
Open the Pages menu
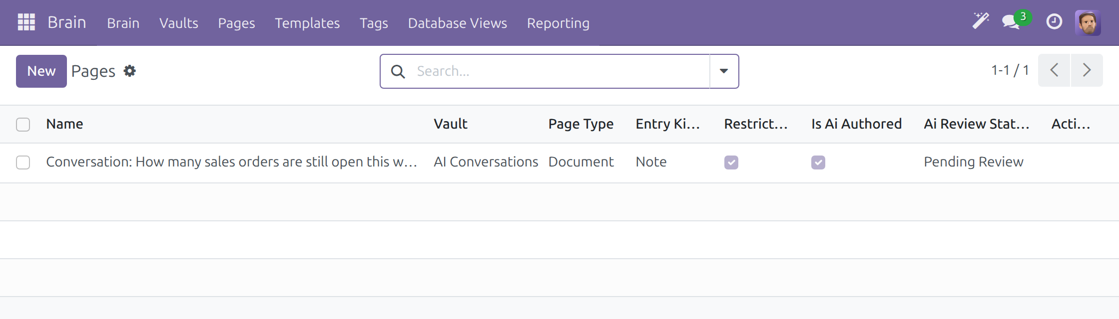pyautogui.click(x=236, y=23)
